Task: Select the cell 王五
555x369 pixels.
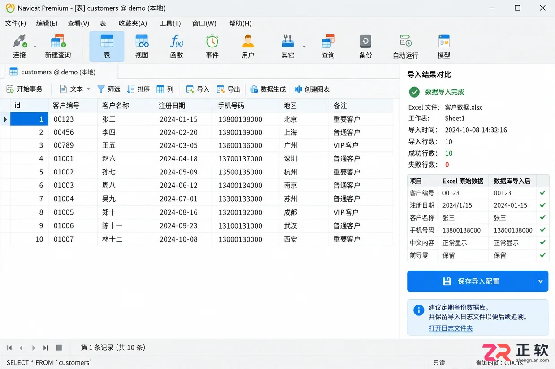Action: pos(125,145)
